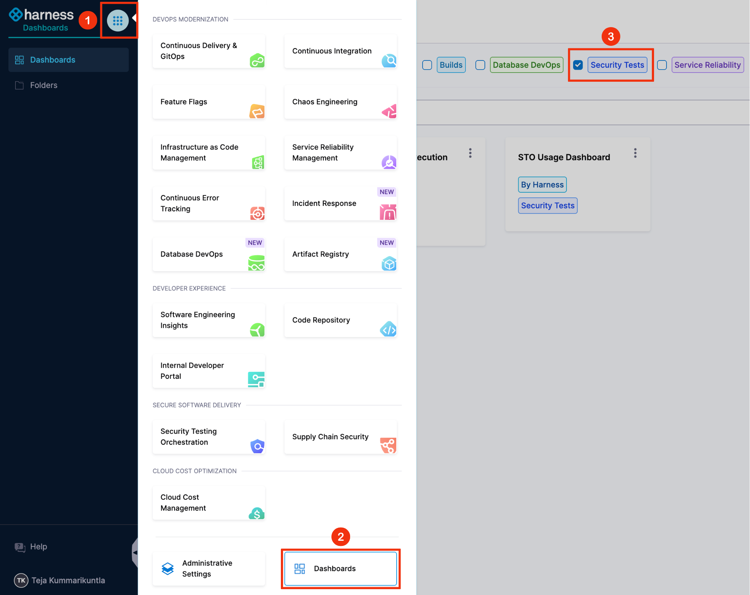Select Chaos Engineering module card
750x595 pixels.
[340, 102]
